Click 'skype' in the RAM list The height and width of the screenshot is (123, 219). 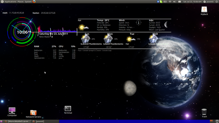[x=36, y=56]
